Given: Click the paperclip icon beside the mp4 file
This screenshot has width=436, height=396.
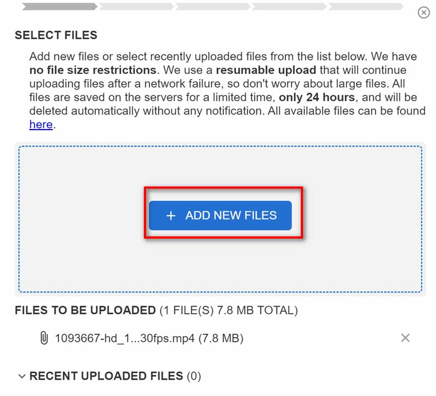Looking at the screenshot, I should pos(44,338).
